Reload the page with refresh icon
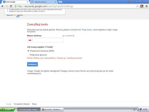 pyautogui.click(x=11, y=6)
